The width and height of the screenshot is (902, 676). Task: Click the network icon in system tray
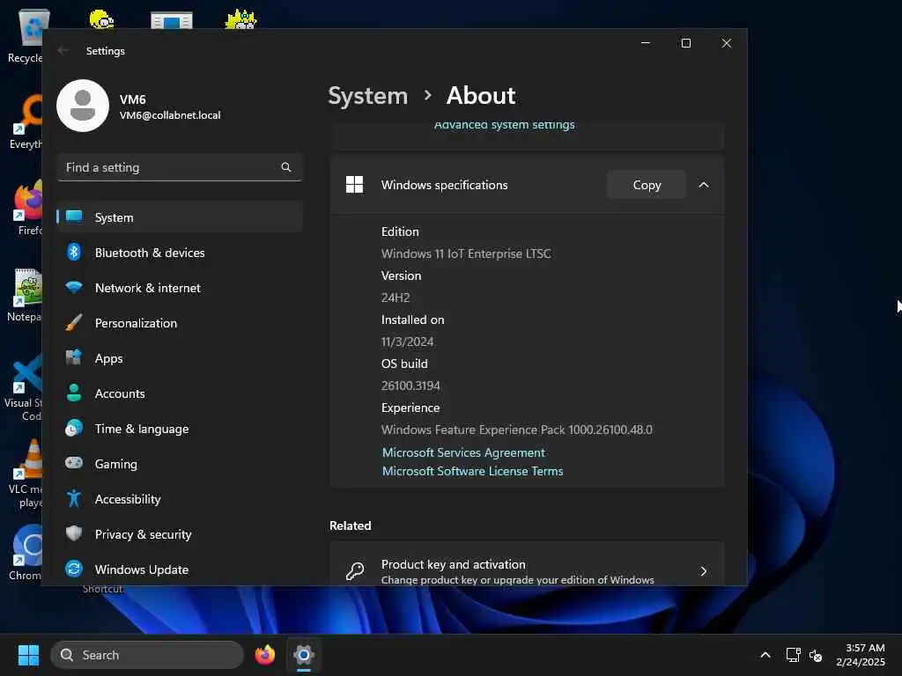pos(794,655)
